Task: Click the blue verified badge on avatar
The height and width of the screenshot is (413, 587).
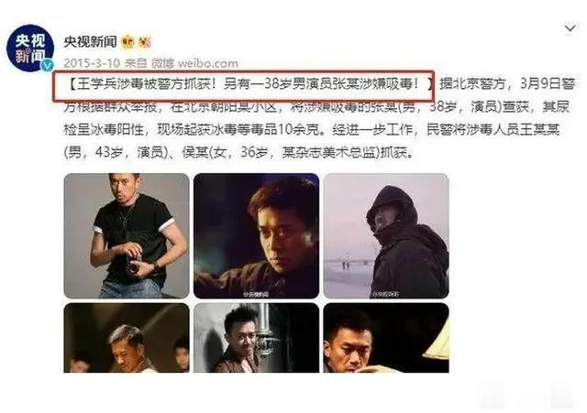Action: (x=47, y=65)
